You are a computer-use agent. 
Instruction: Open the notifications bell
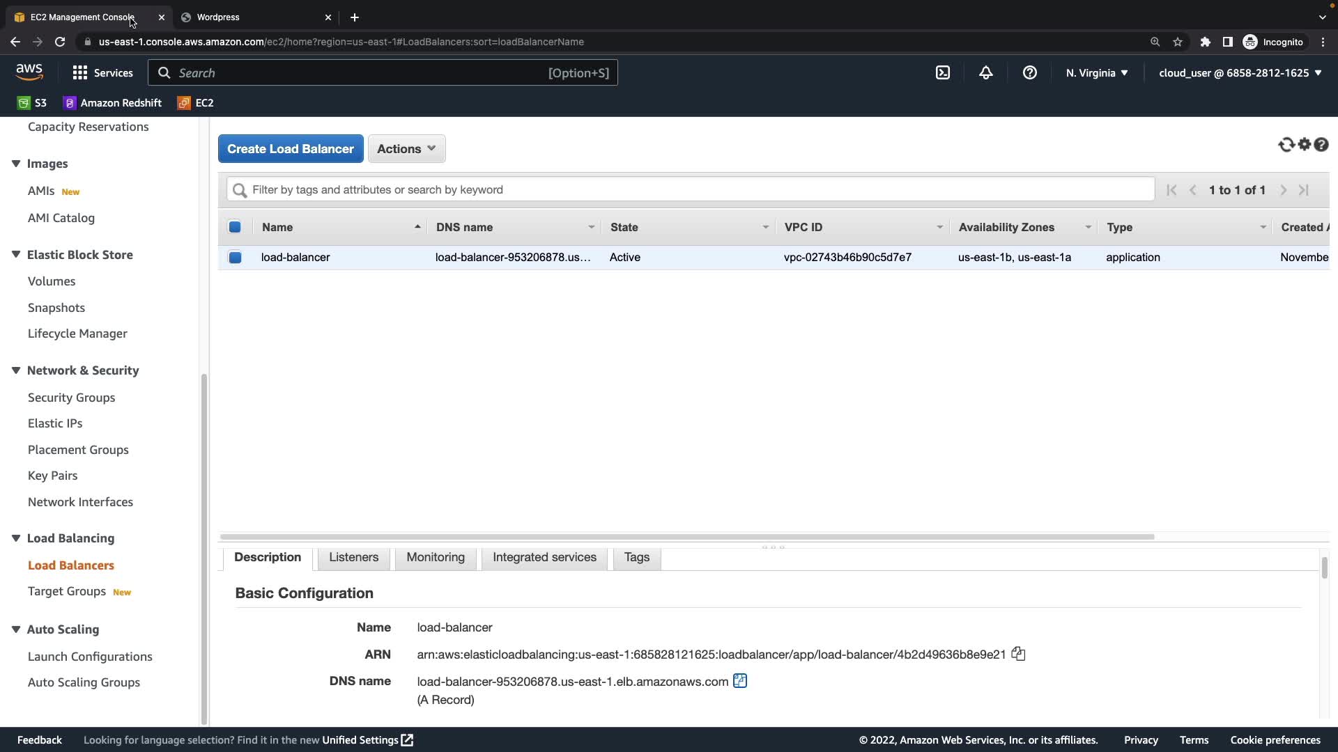pyautogui.click(x=985, y=72)
